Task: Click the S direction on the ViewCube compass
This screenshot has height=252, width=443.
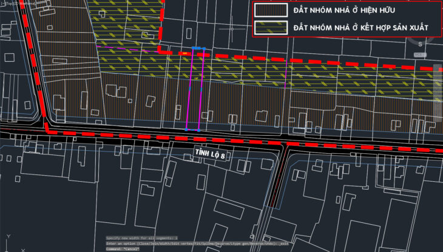Action: [x=420, y=44]
